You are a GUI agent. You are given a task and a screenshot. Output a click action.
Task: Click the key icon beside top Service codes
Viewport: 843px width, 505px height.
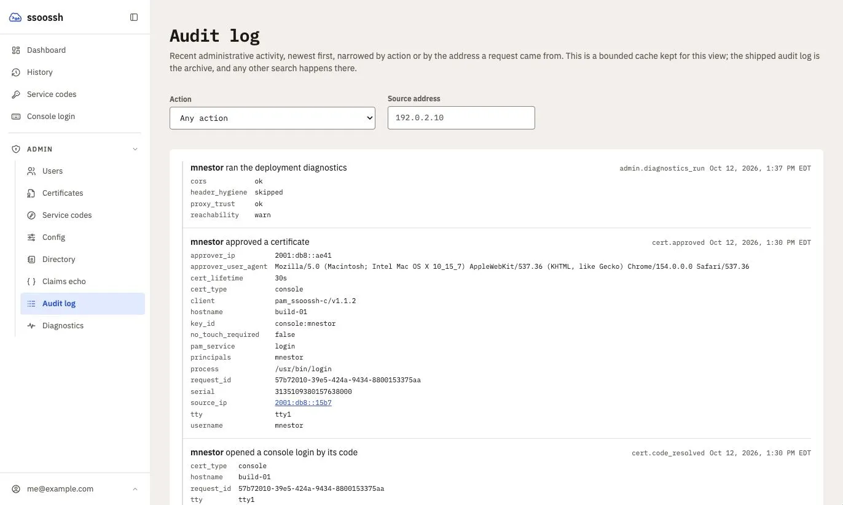(16, 94)
